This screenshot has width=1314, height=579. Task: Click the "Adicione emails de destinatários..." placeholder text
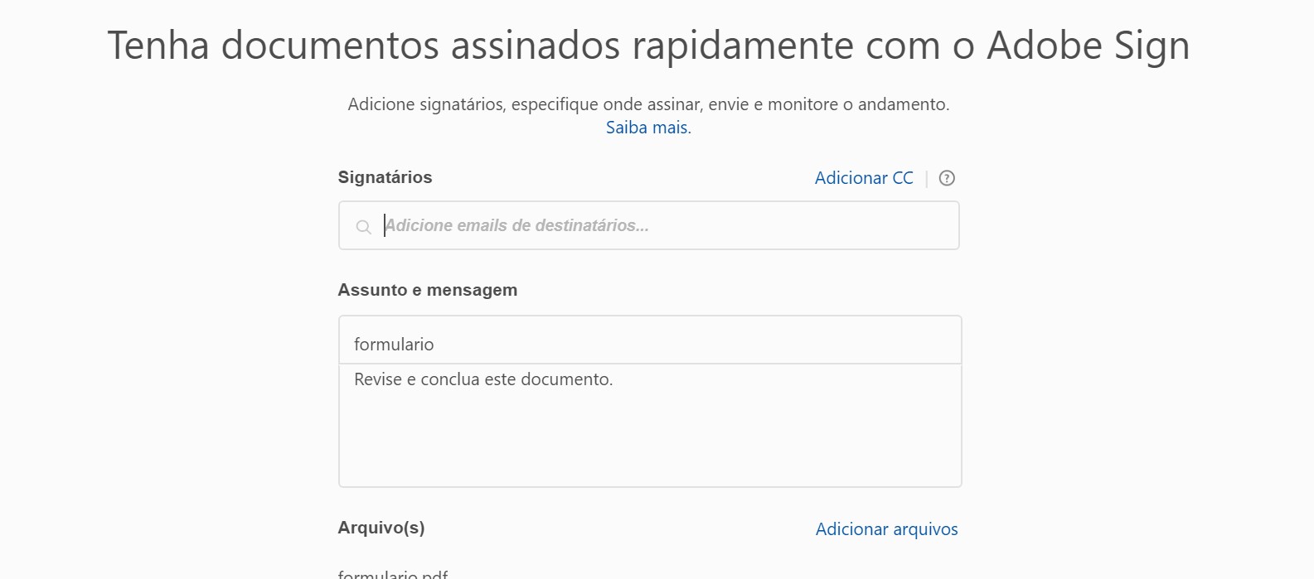click(x=516, y=225)
